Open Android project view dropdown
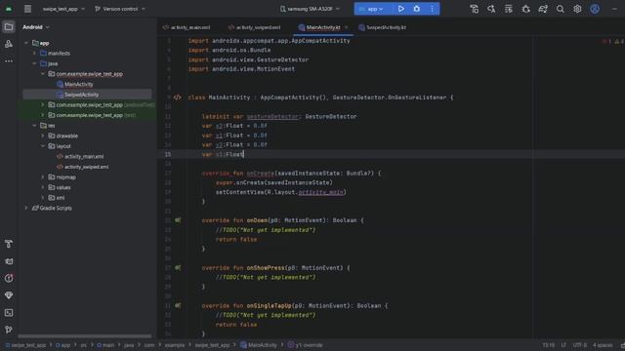 click(x=36, y=27)
